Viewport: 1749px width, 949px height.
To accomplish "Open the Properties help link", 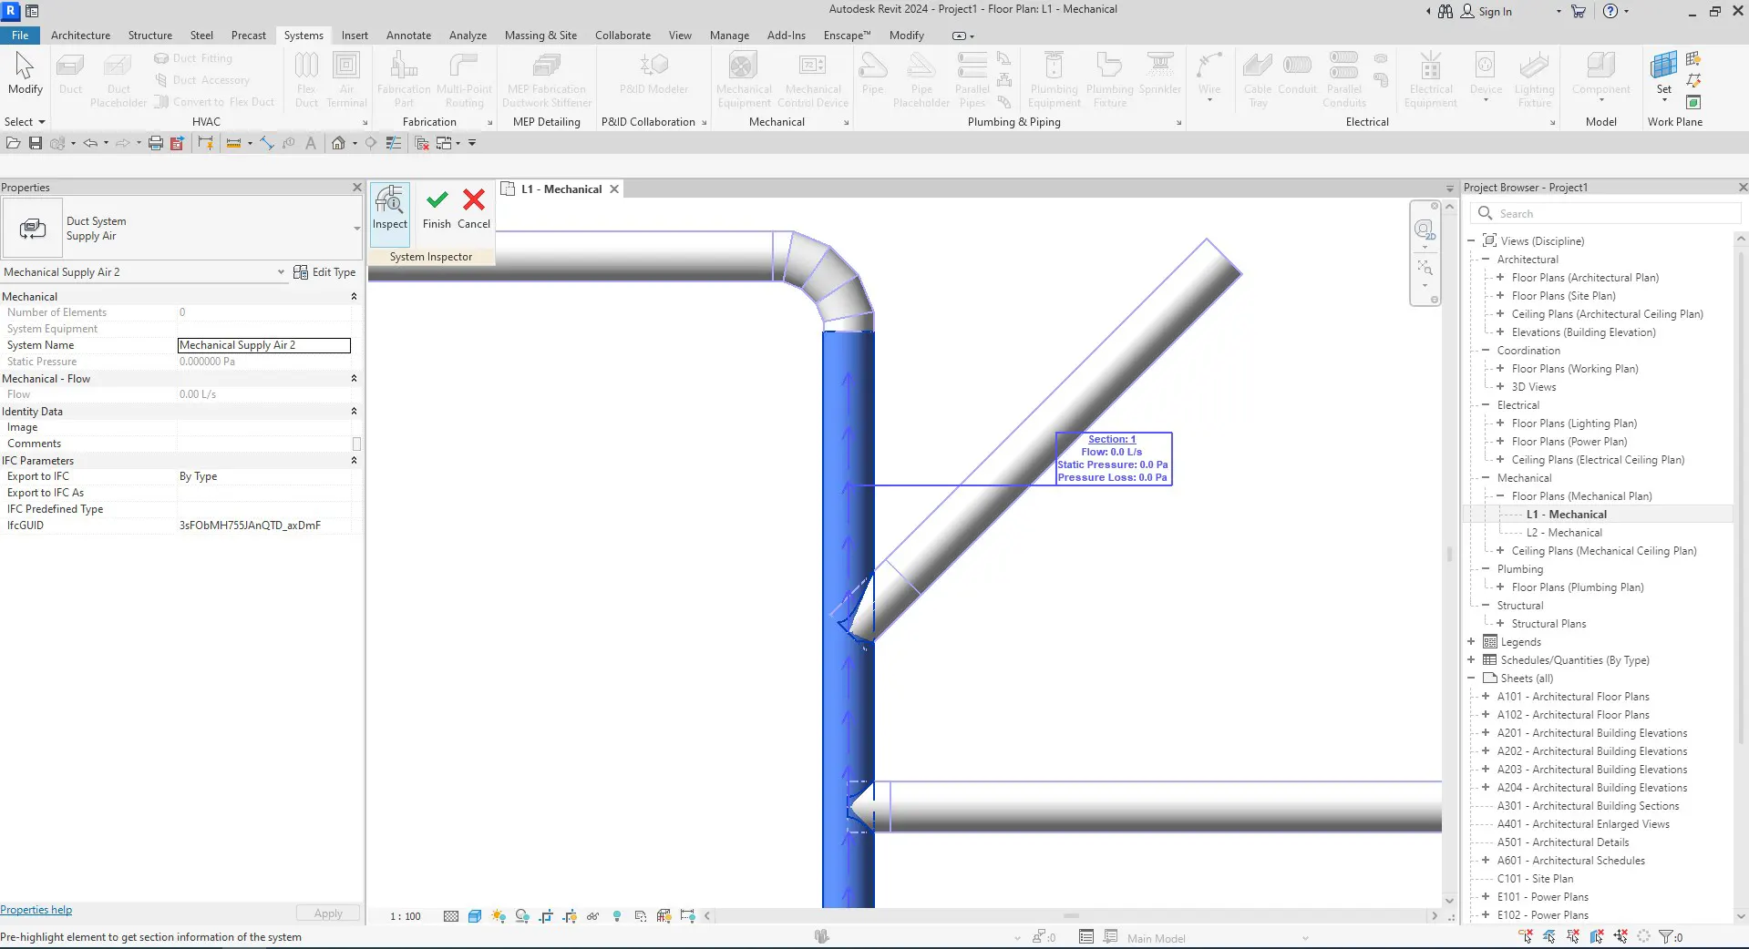I will [36, 910].
